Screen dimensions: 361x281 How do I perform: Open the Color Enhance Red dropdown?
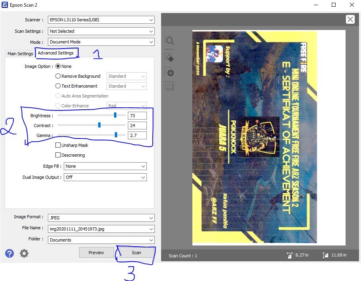click(x=126, y=106)
